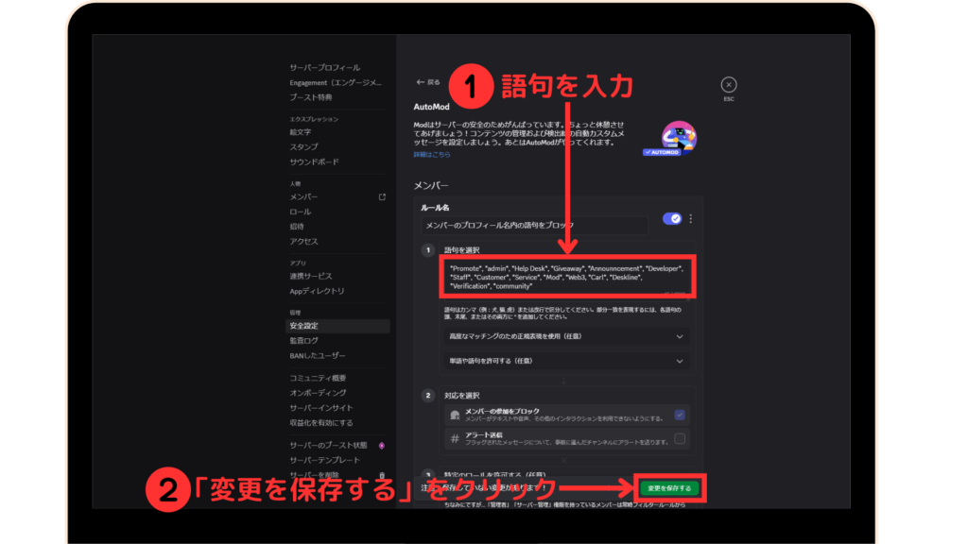Click the purple boost gem icon
The image size is (968, 544).
point(382,446)
